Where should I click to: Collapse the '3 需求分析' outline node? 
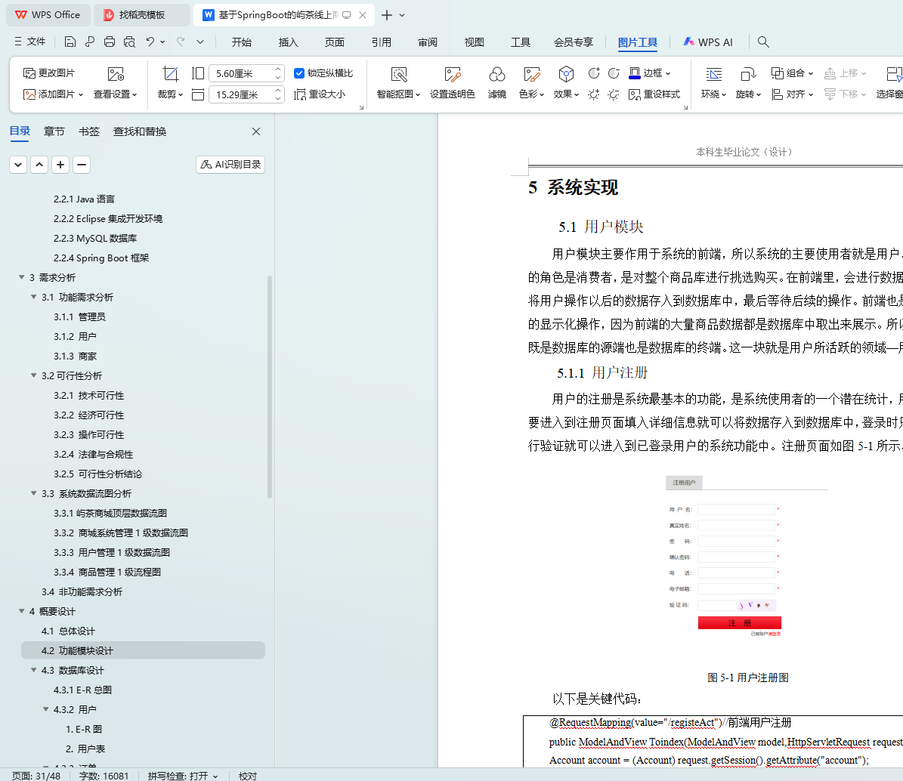21,277
